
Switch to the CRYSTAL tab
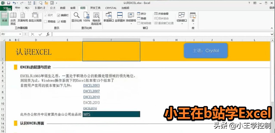[111, 8]
